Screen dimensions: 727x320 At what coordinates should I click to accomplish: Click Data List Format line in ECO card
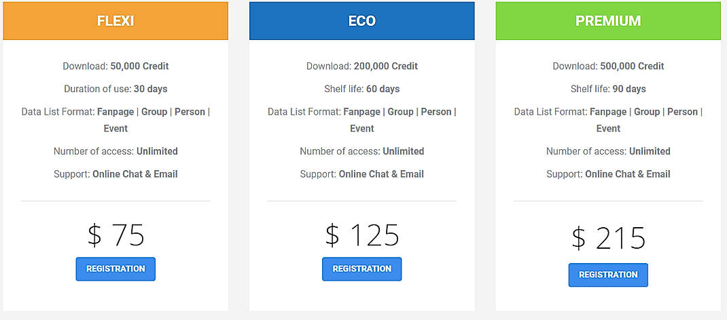coord(361,120)
